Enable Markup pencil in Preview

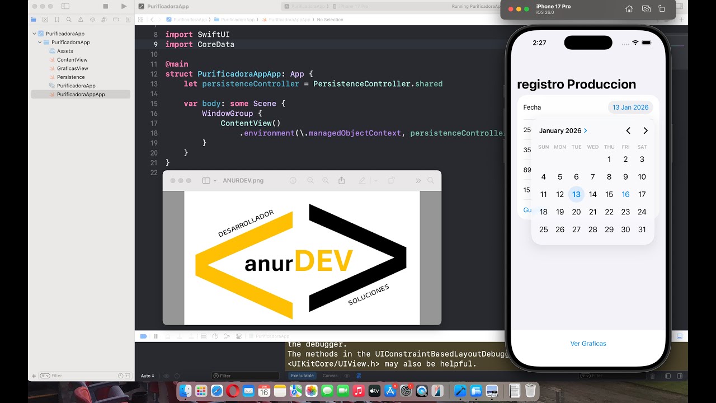pos(362,181)
